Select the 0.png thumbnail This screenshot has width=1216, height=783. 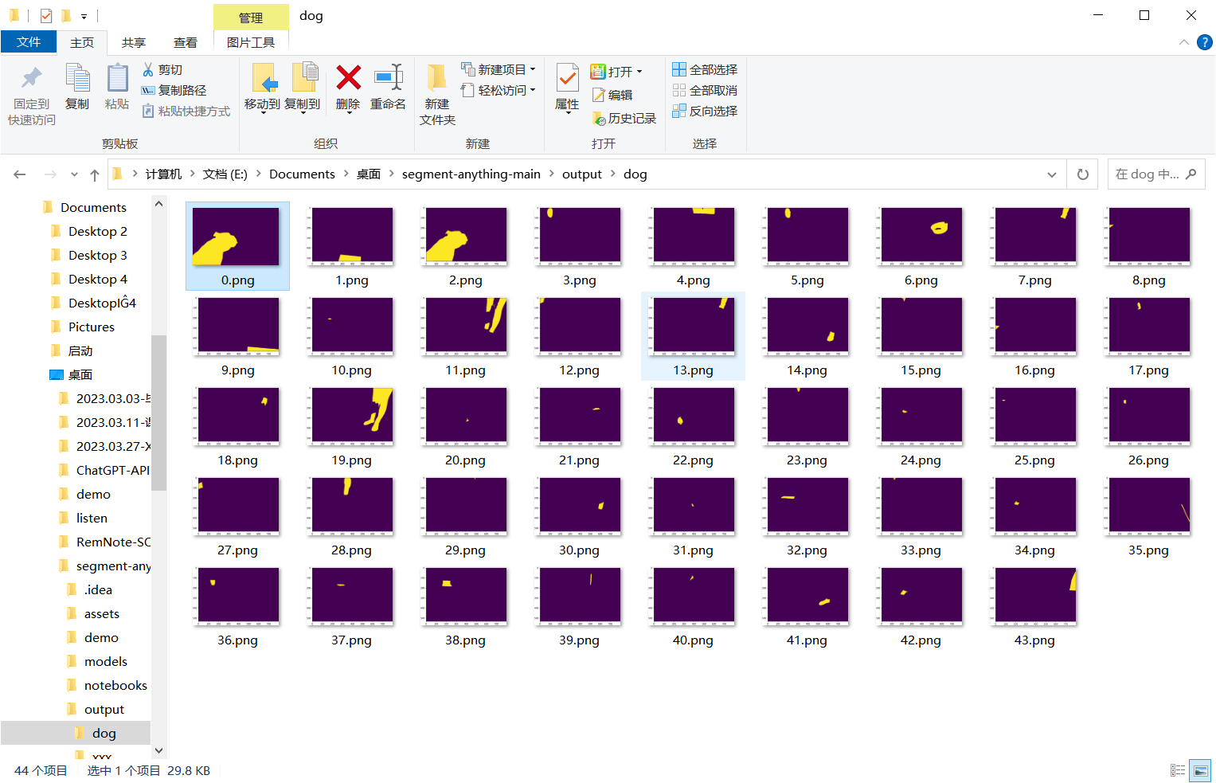click(237, 246)
